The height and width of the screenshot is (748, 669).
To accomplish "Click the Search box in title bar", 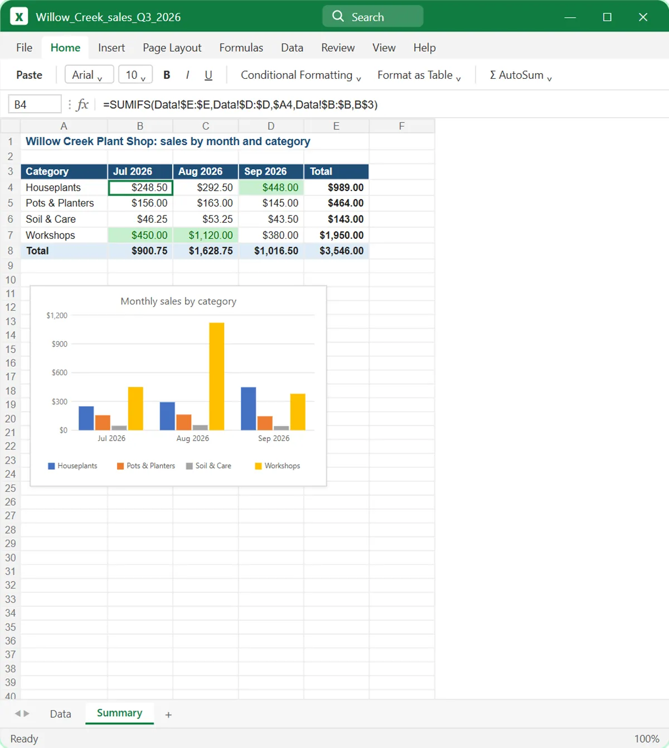I will (372, 16).
